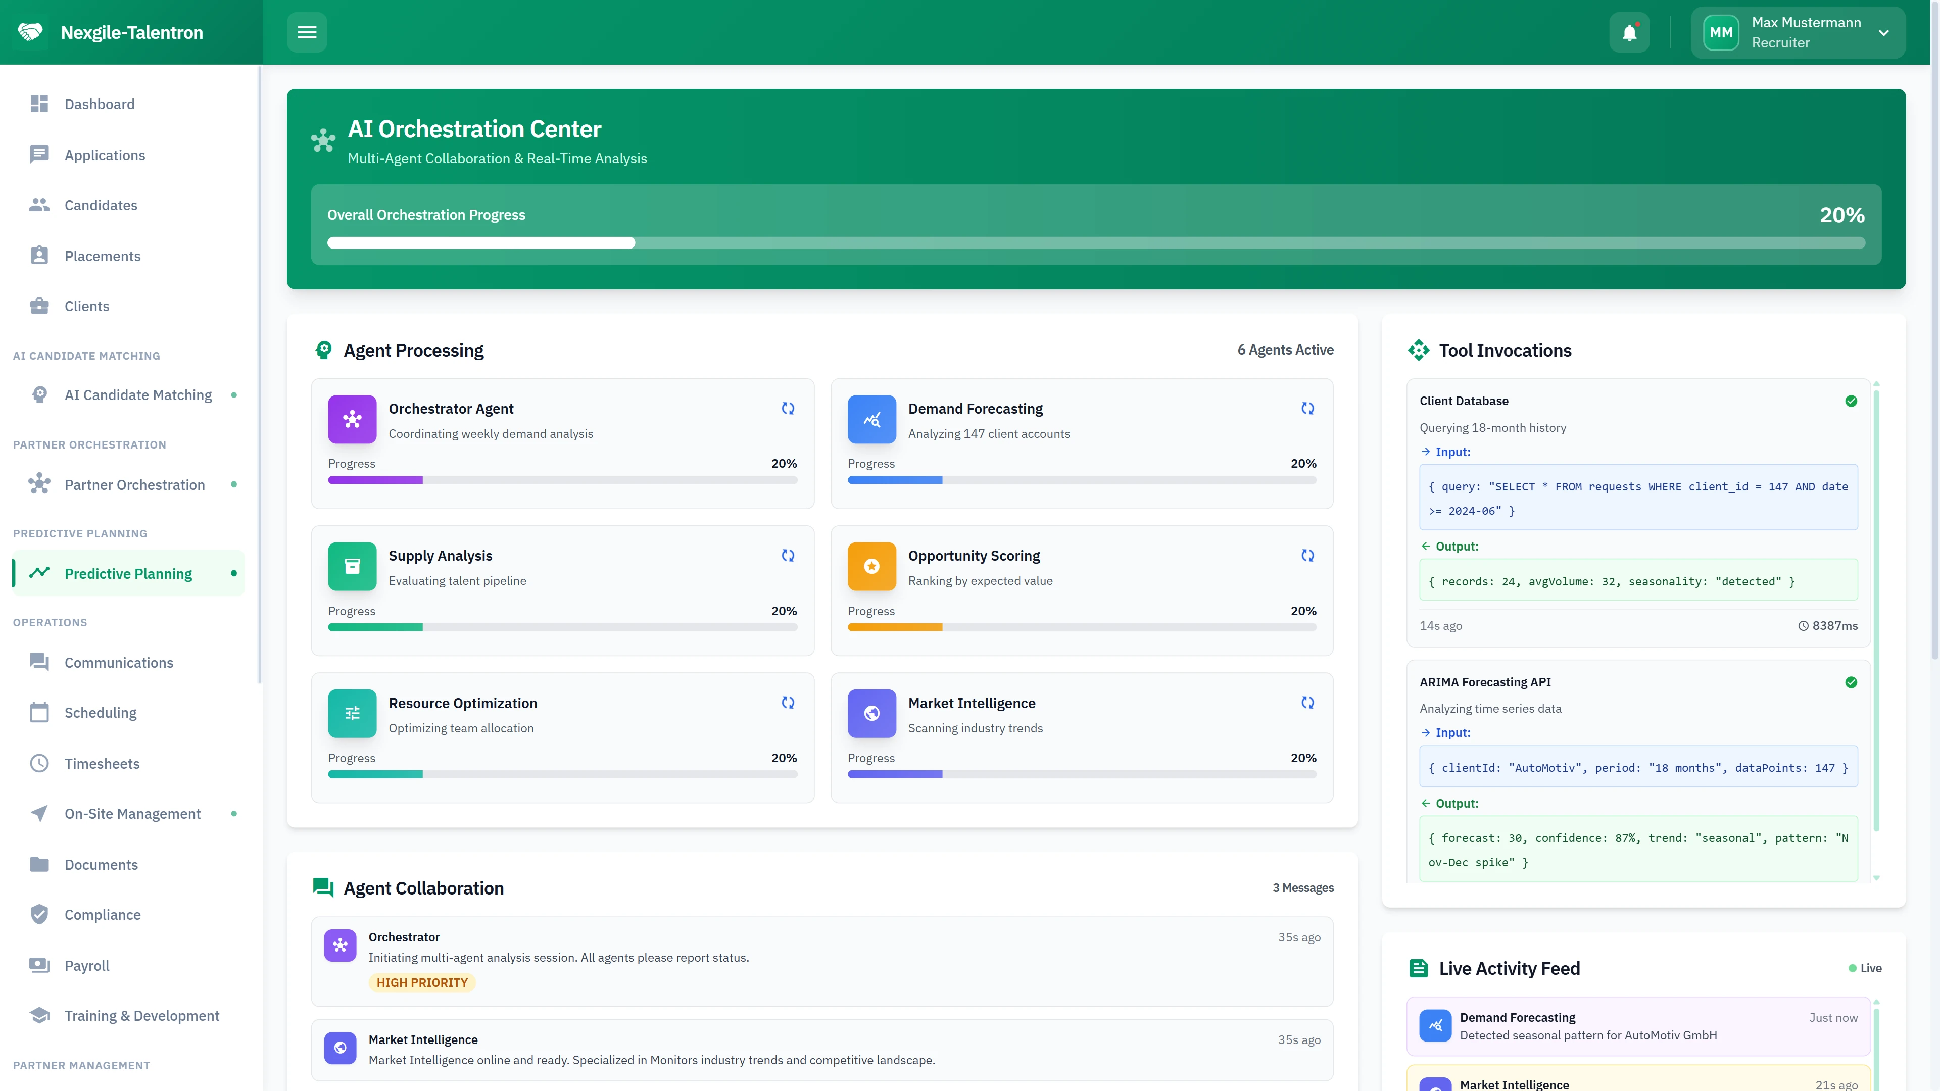Click the Resource Optimization sliders icon
Viewport: 1940px width, 1091px height.
tap(352, 713)
